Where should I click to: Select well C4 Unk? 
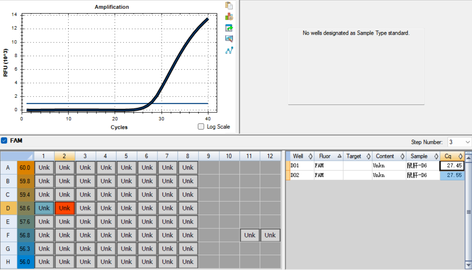[106, 195]
